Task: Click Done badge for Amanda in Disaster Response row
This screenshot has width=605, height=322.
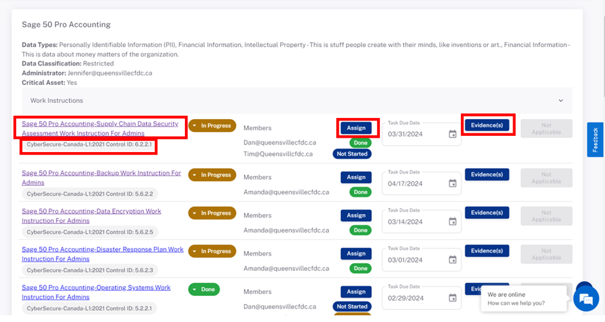Action: [361, 269]
